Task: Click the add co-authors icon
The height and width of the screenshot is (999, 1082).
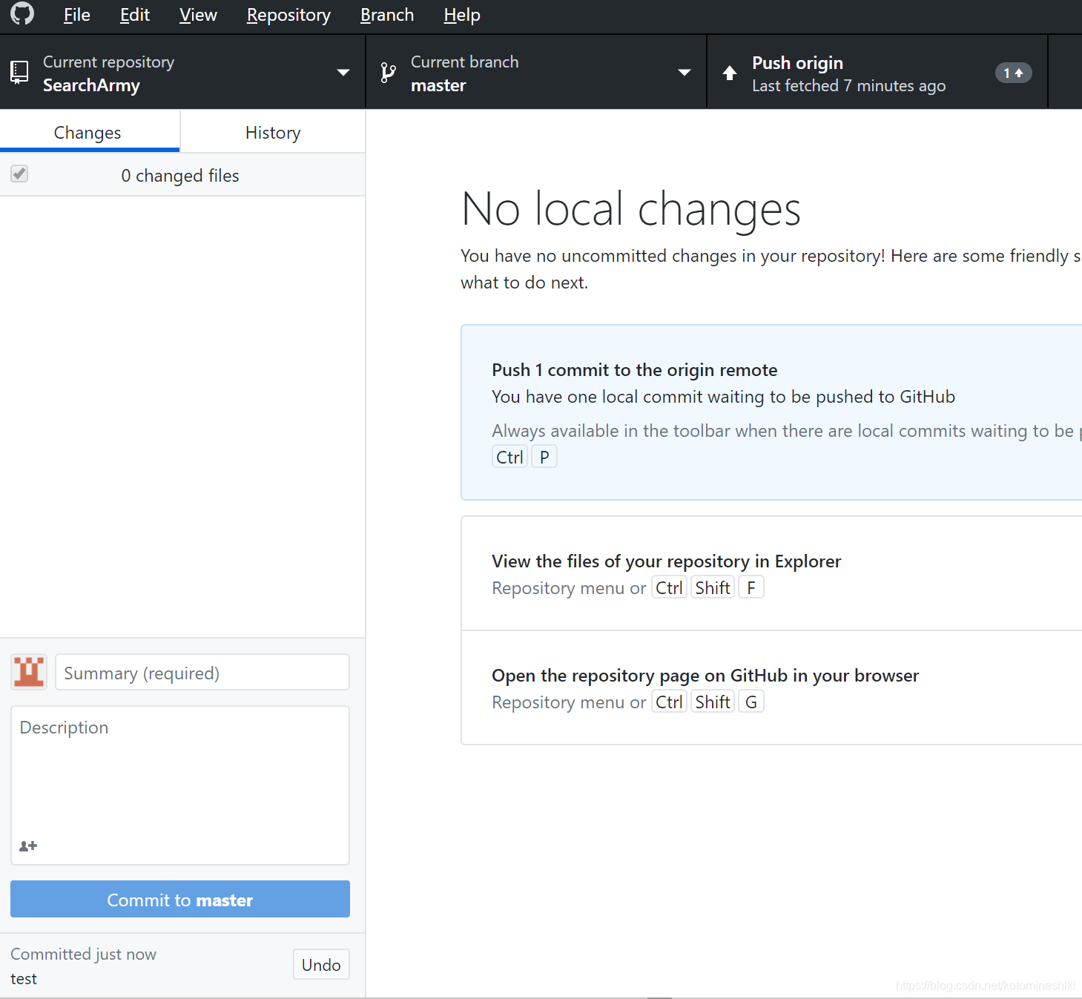Action: [28, 846]
